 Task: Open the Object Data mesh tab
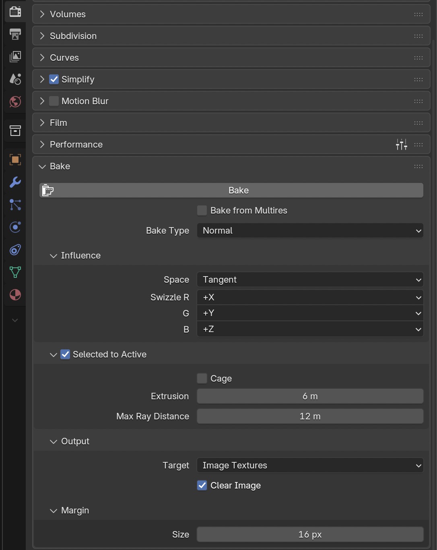point(15,272)
